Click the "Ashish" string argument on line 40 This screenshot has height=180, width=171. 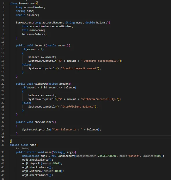[133, 156]
